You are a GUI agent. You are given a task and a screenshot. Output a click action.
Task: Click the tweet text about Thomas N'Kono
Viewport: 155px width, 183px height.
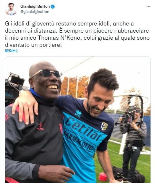coord(77,34)
